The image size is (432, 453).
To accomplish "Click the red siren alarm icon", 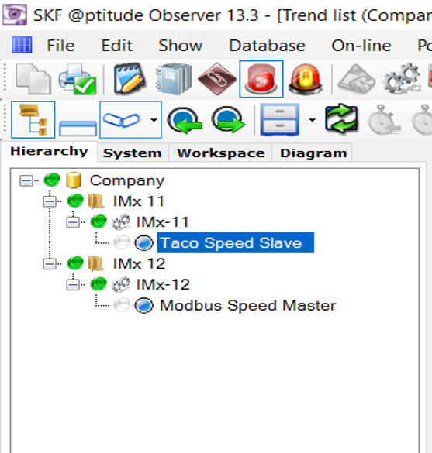I will click(x=306, y=79).
